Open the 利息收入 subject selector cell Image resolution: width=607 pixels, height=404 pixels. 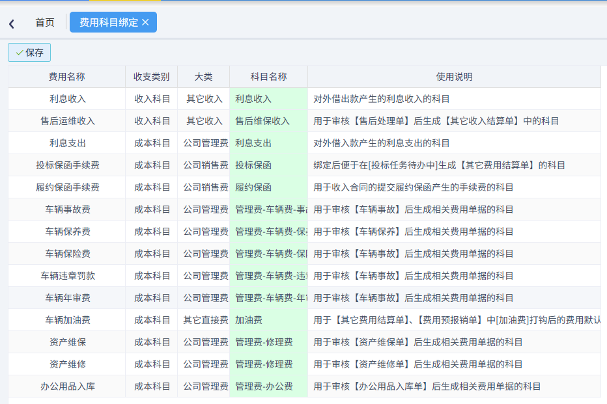tap(269, 98)
